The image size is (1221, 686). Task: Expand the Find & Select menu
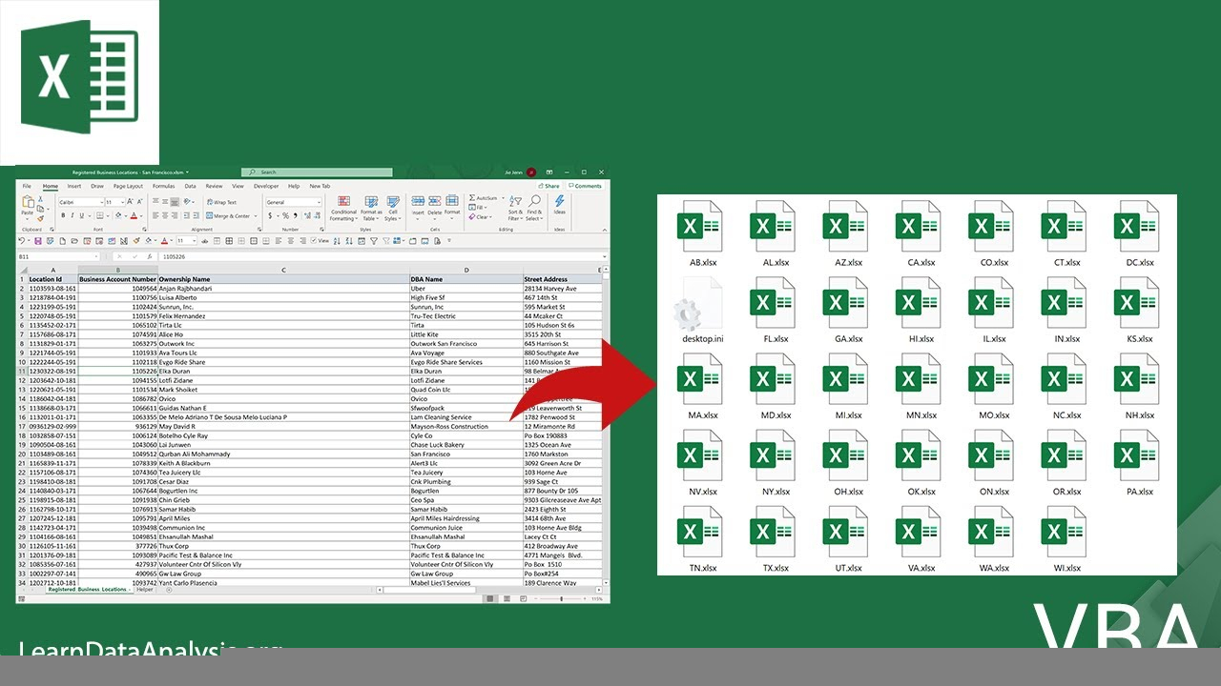534,209
